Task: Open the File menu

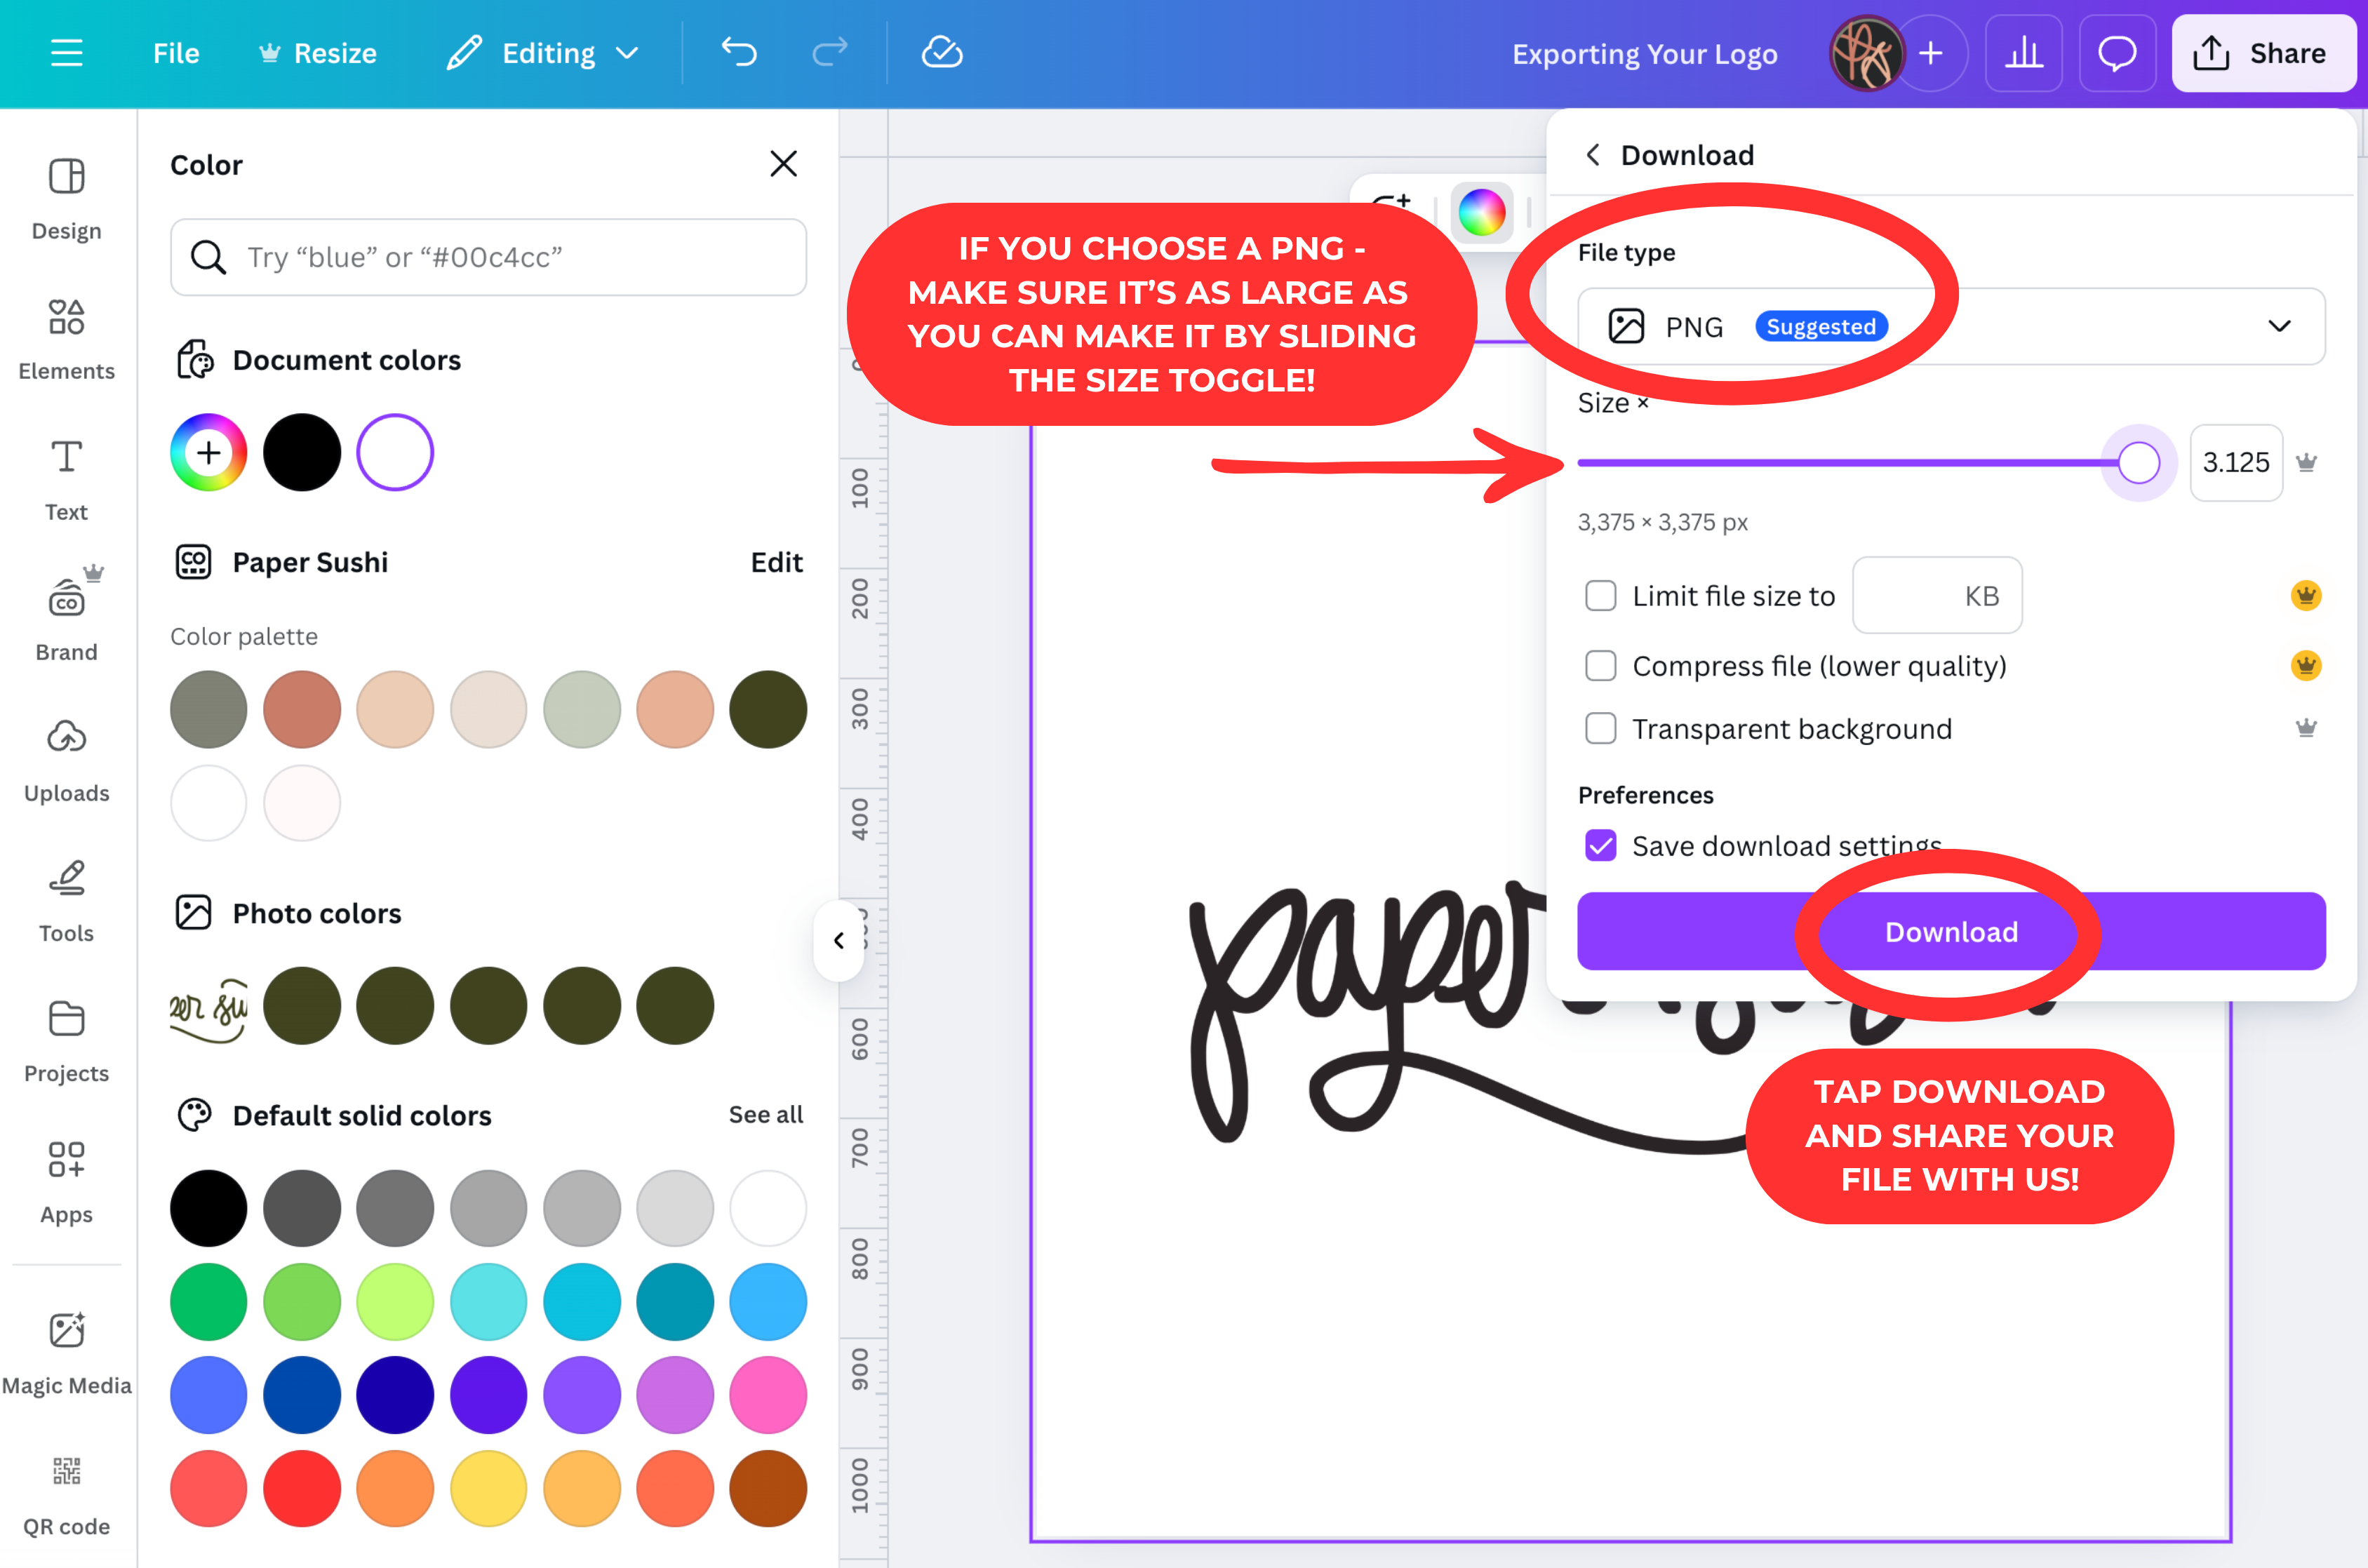Action: click(176, 53)
